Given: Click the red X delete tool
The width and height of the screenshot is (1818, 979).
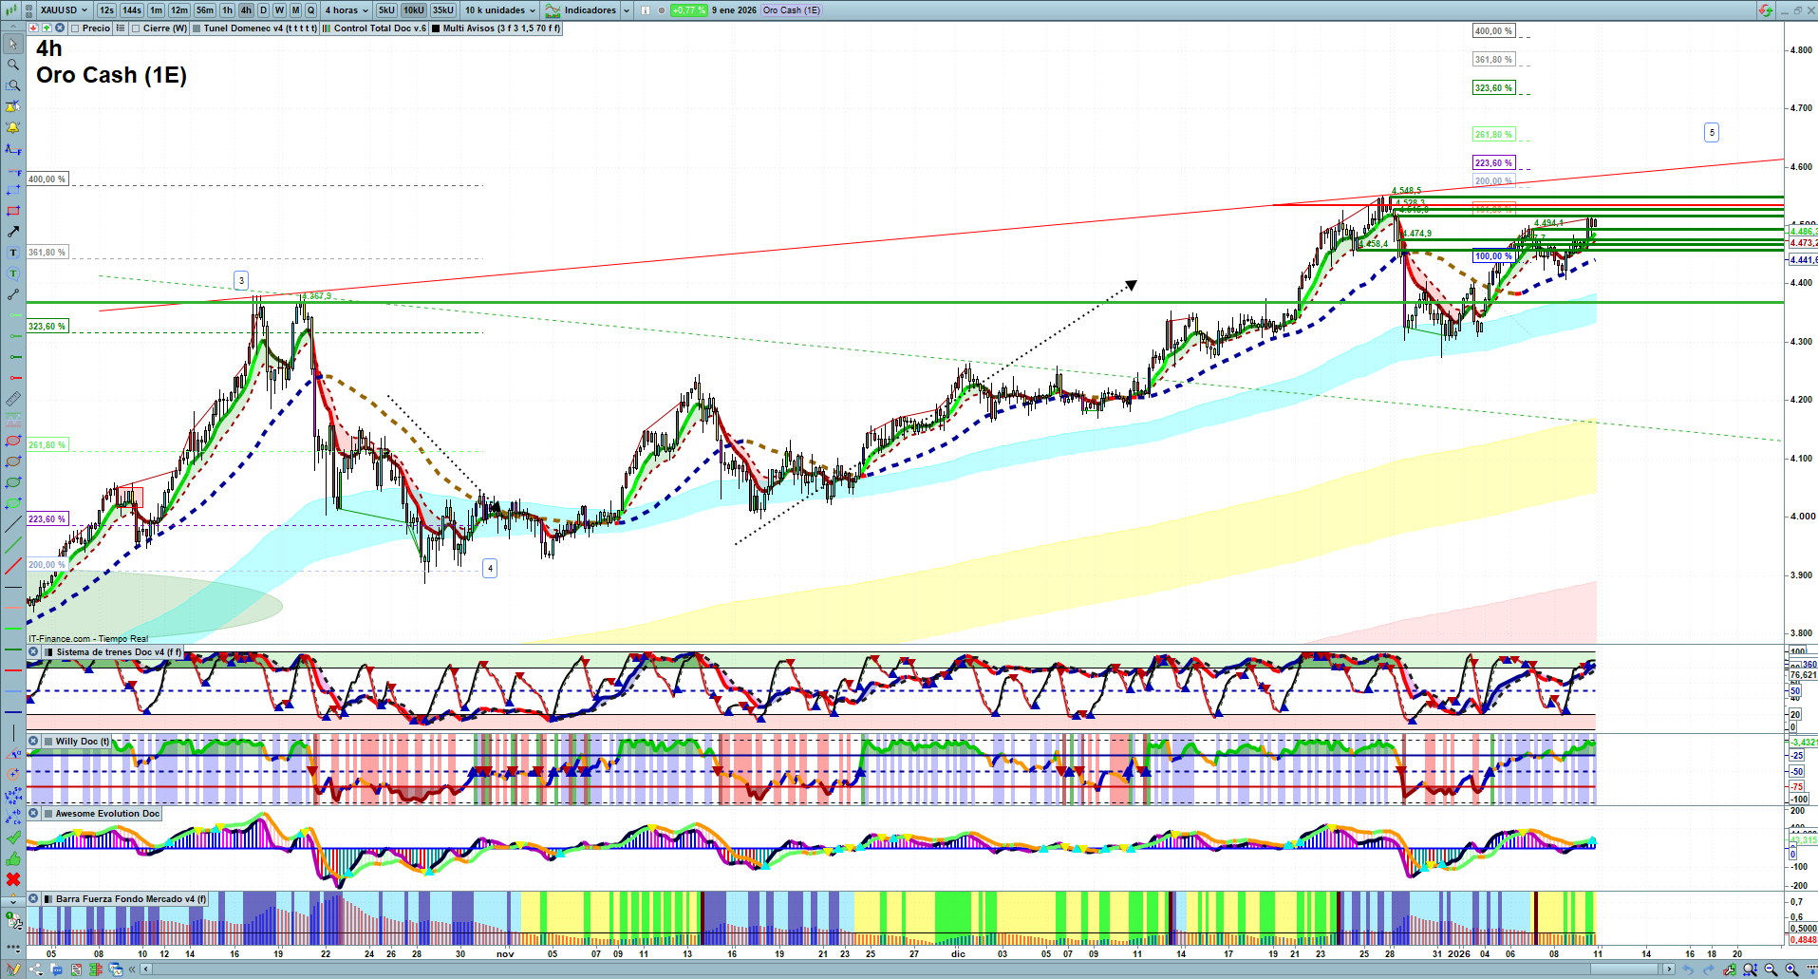Looking at the screenshot, I should (13, 879).
